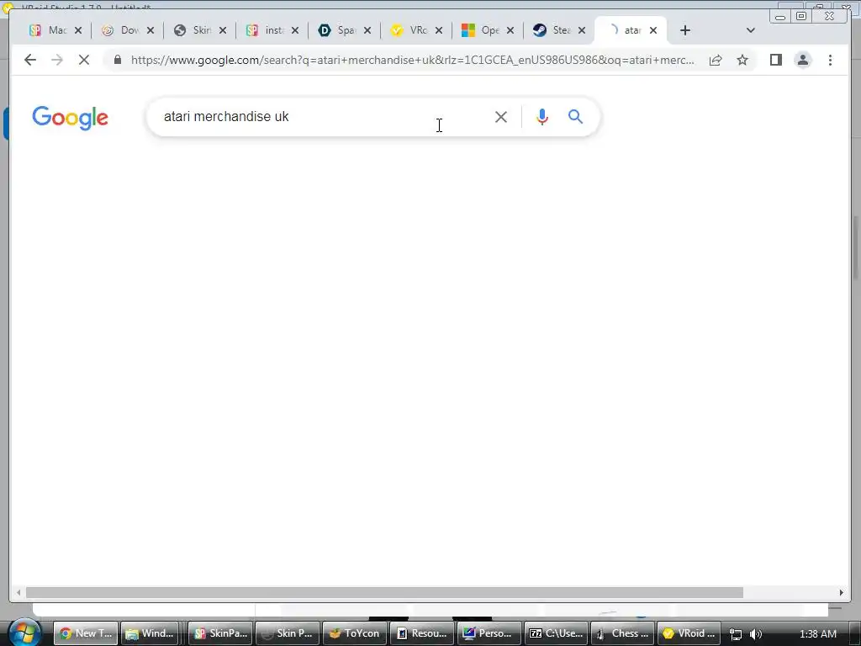Minimize the Chrome window

(779, 17)
